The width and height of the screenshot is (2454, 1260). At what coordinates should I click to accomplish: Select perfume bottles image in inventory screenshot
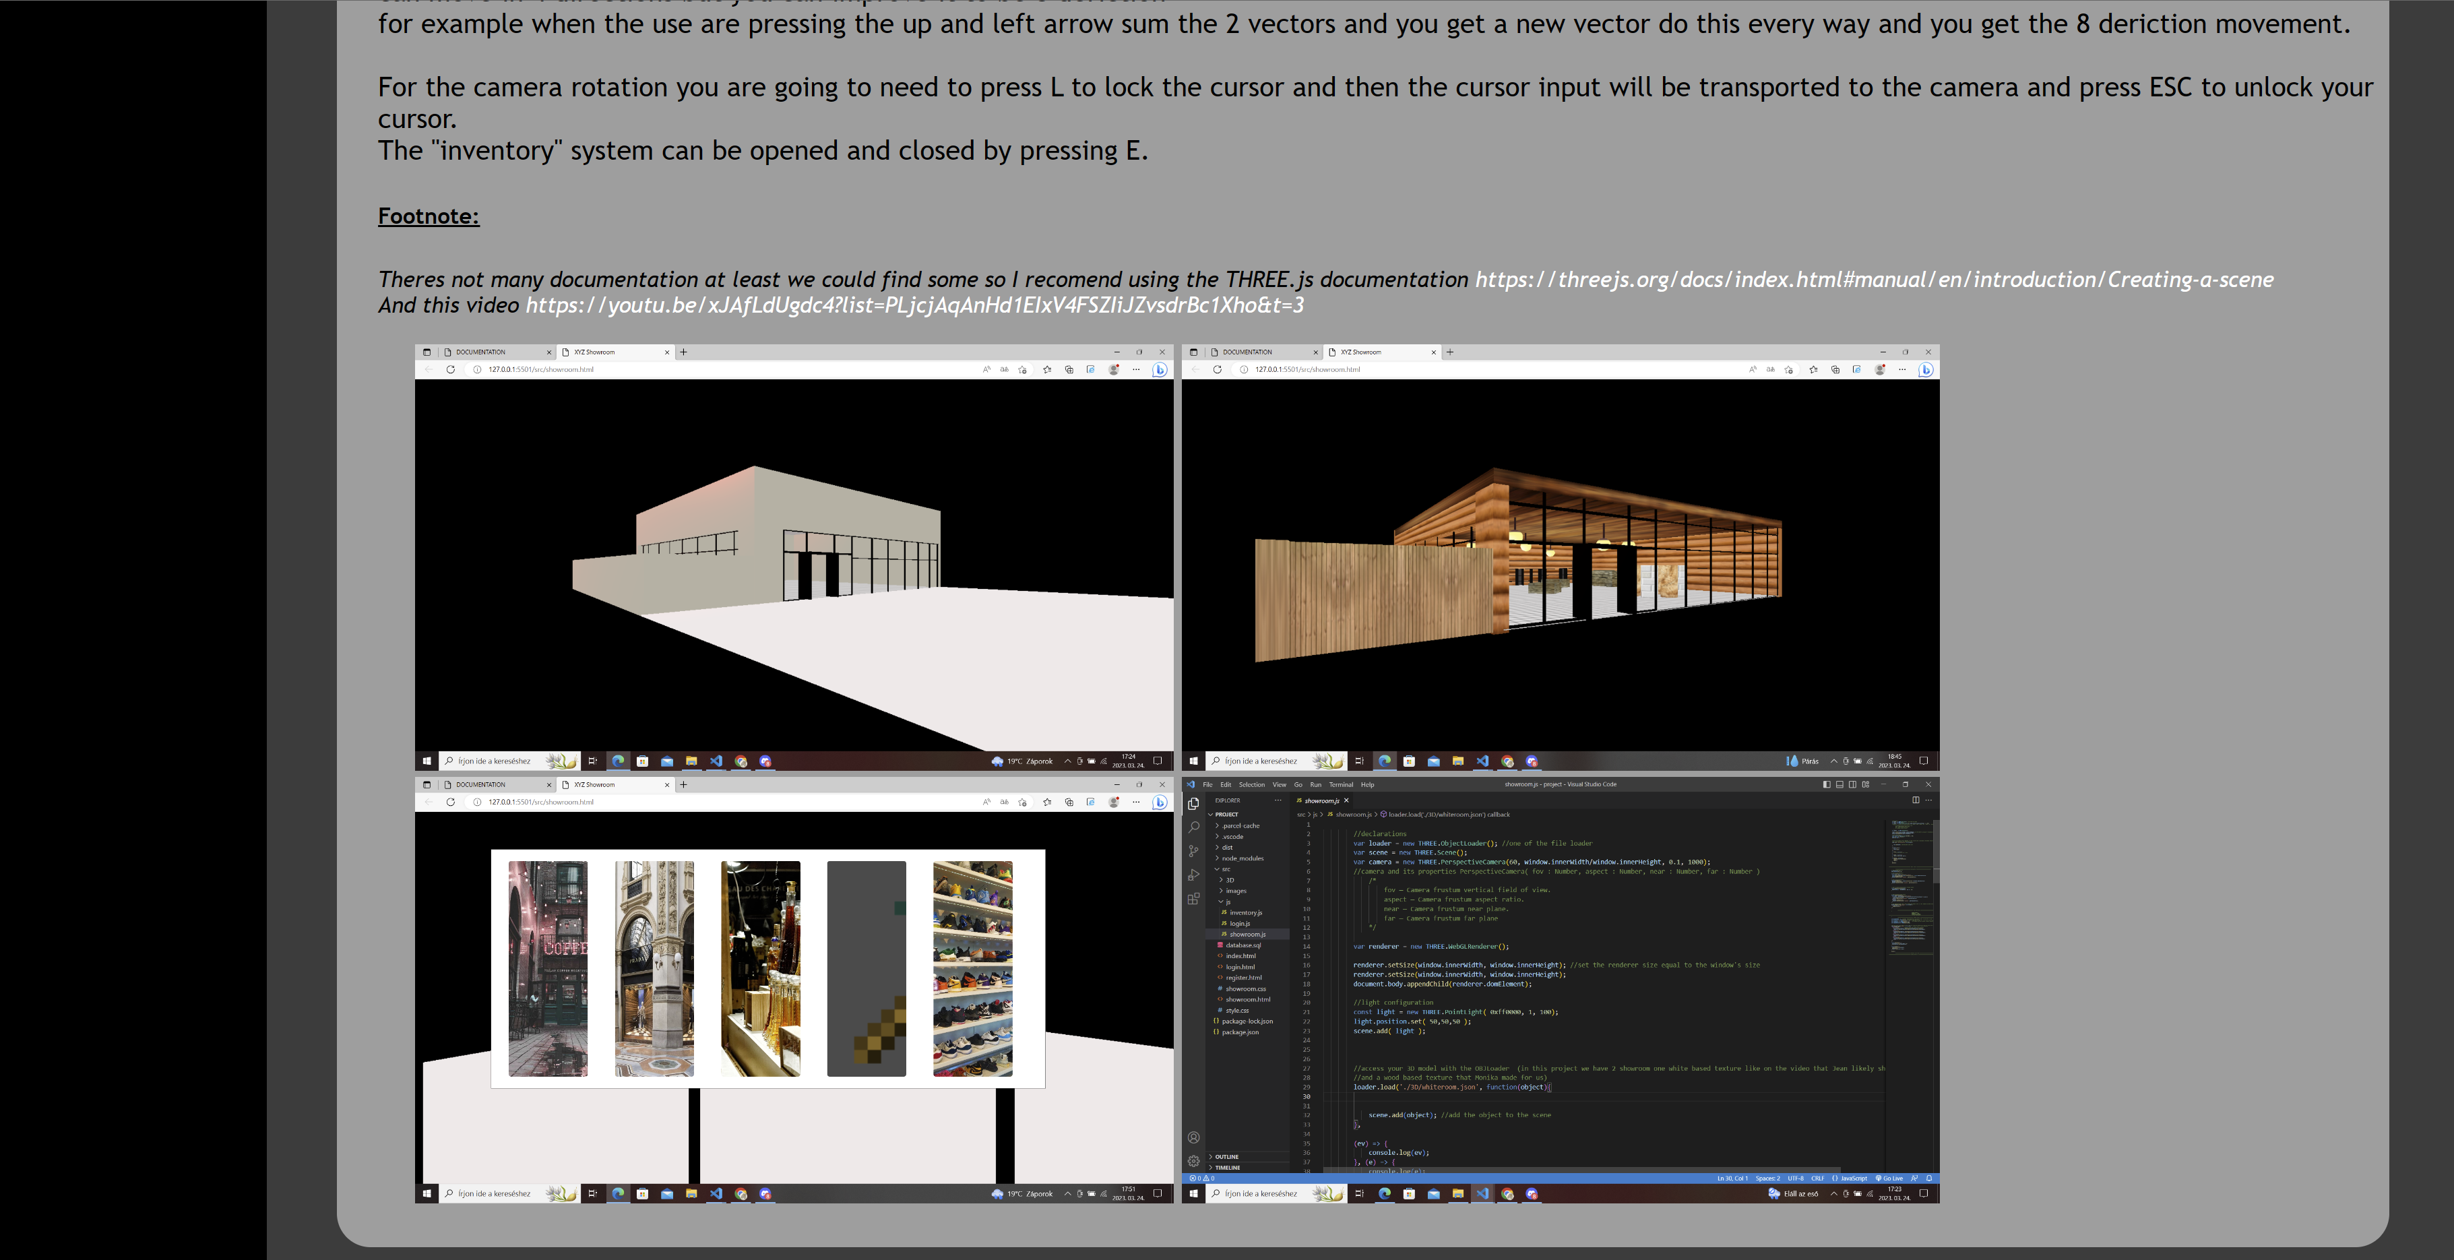click(x=760, y=968)
